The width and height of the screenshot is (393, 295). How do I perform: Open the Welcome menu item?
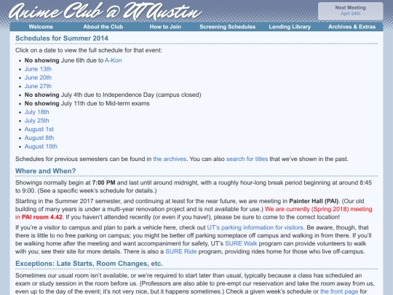(x=41, y=27)
